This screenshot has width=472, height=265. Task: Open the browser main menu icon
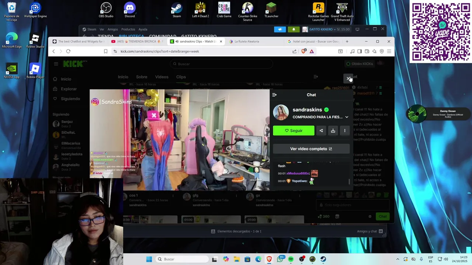[x=389, y=51]
